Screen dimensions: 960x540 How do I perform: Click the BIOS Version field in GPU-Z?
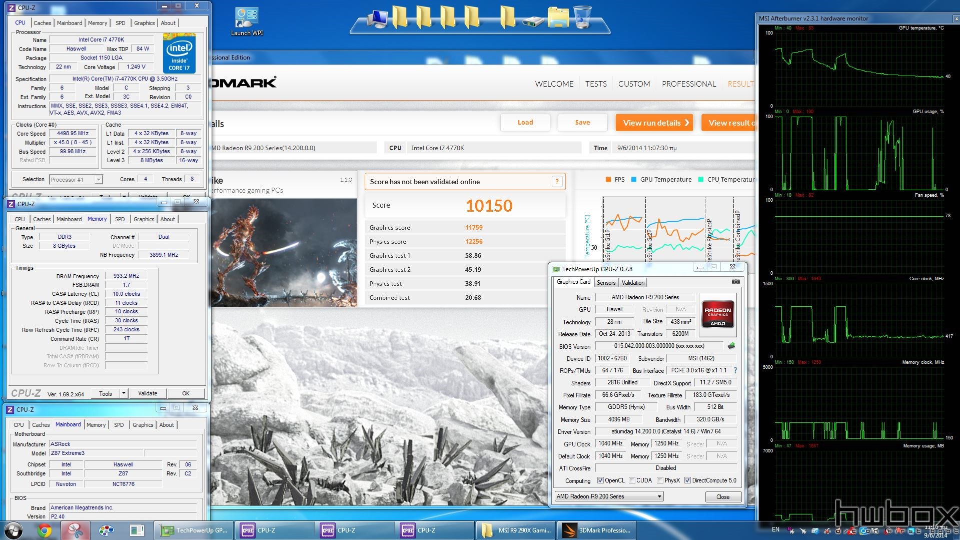click(658, 346)
